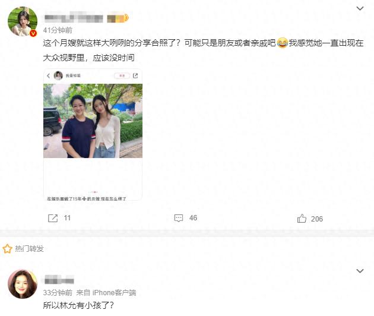Click the membership crown badge after username
Image resolution: width=374 pixels, height=316 pixels.
tap(118, 18)
